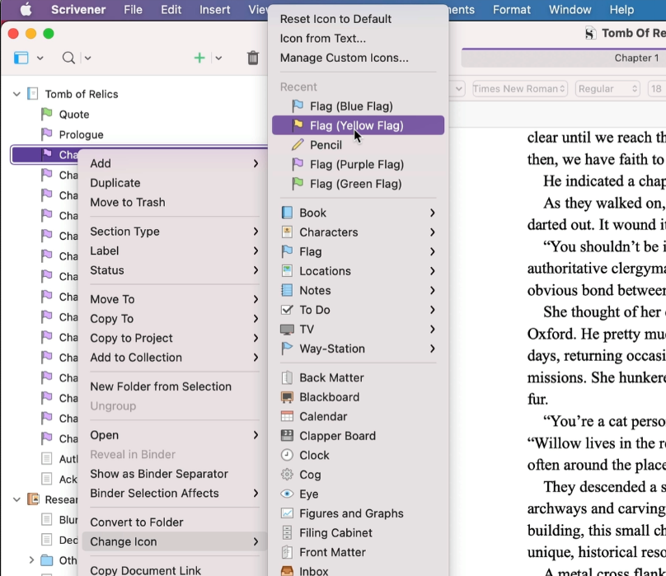The height and width of the screenshot is (576, 666).
Task: Open the Window menu
Action: pos(570,9)
